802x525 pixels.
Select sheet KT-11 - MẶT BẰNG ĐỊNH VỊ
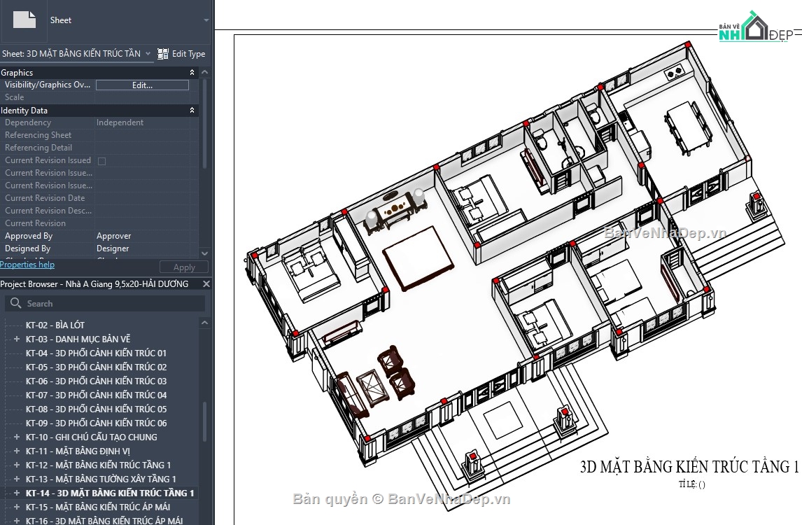78,451
